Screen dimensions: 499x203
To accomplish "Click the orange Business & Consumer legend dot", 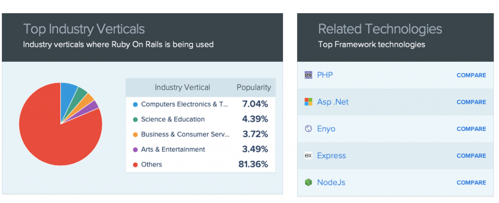I will tap(134, 134).
